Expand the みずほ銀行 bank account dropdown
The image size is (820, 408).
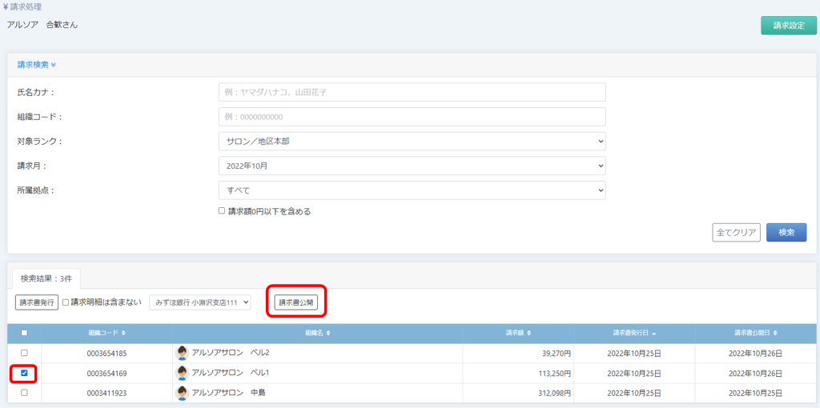[200, 302]
